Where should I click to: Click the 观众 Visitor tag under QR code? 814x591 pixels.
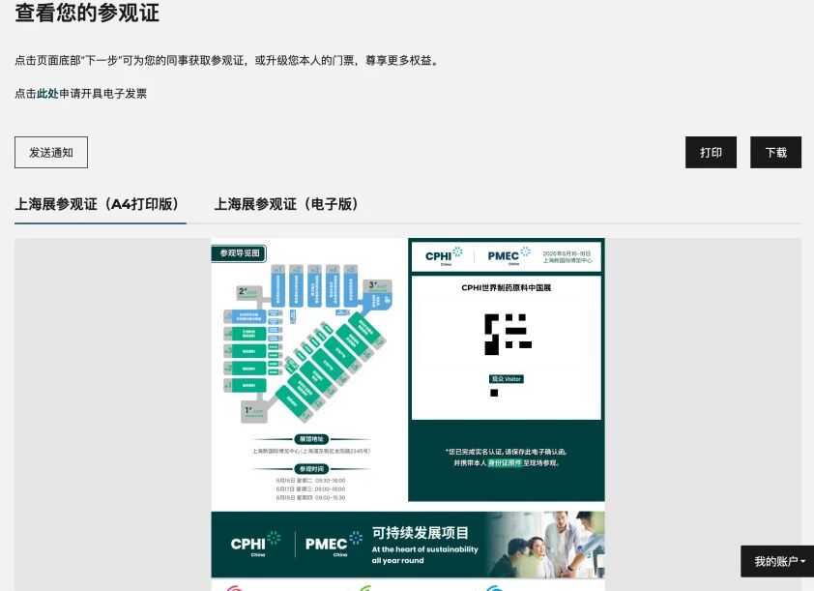coord(506,379)
